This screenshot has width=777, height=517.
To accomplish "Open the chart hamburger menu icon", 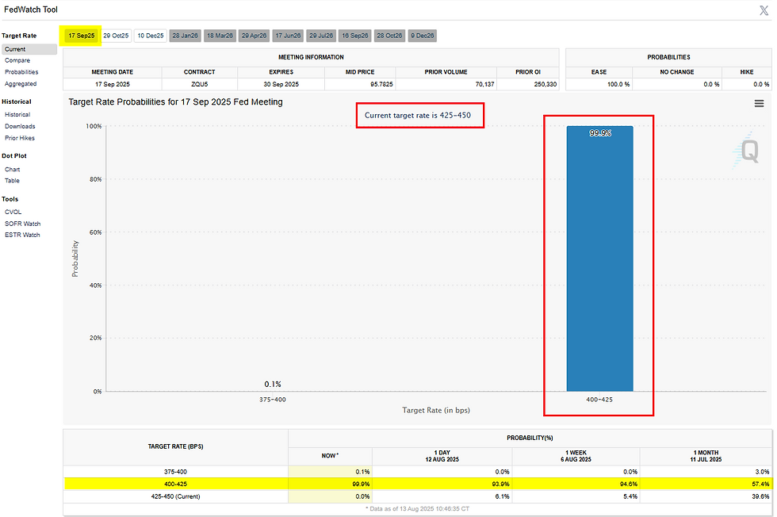I will [759, 104].
